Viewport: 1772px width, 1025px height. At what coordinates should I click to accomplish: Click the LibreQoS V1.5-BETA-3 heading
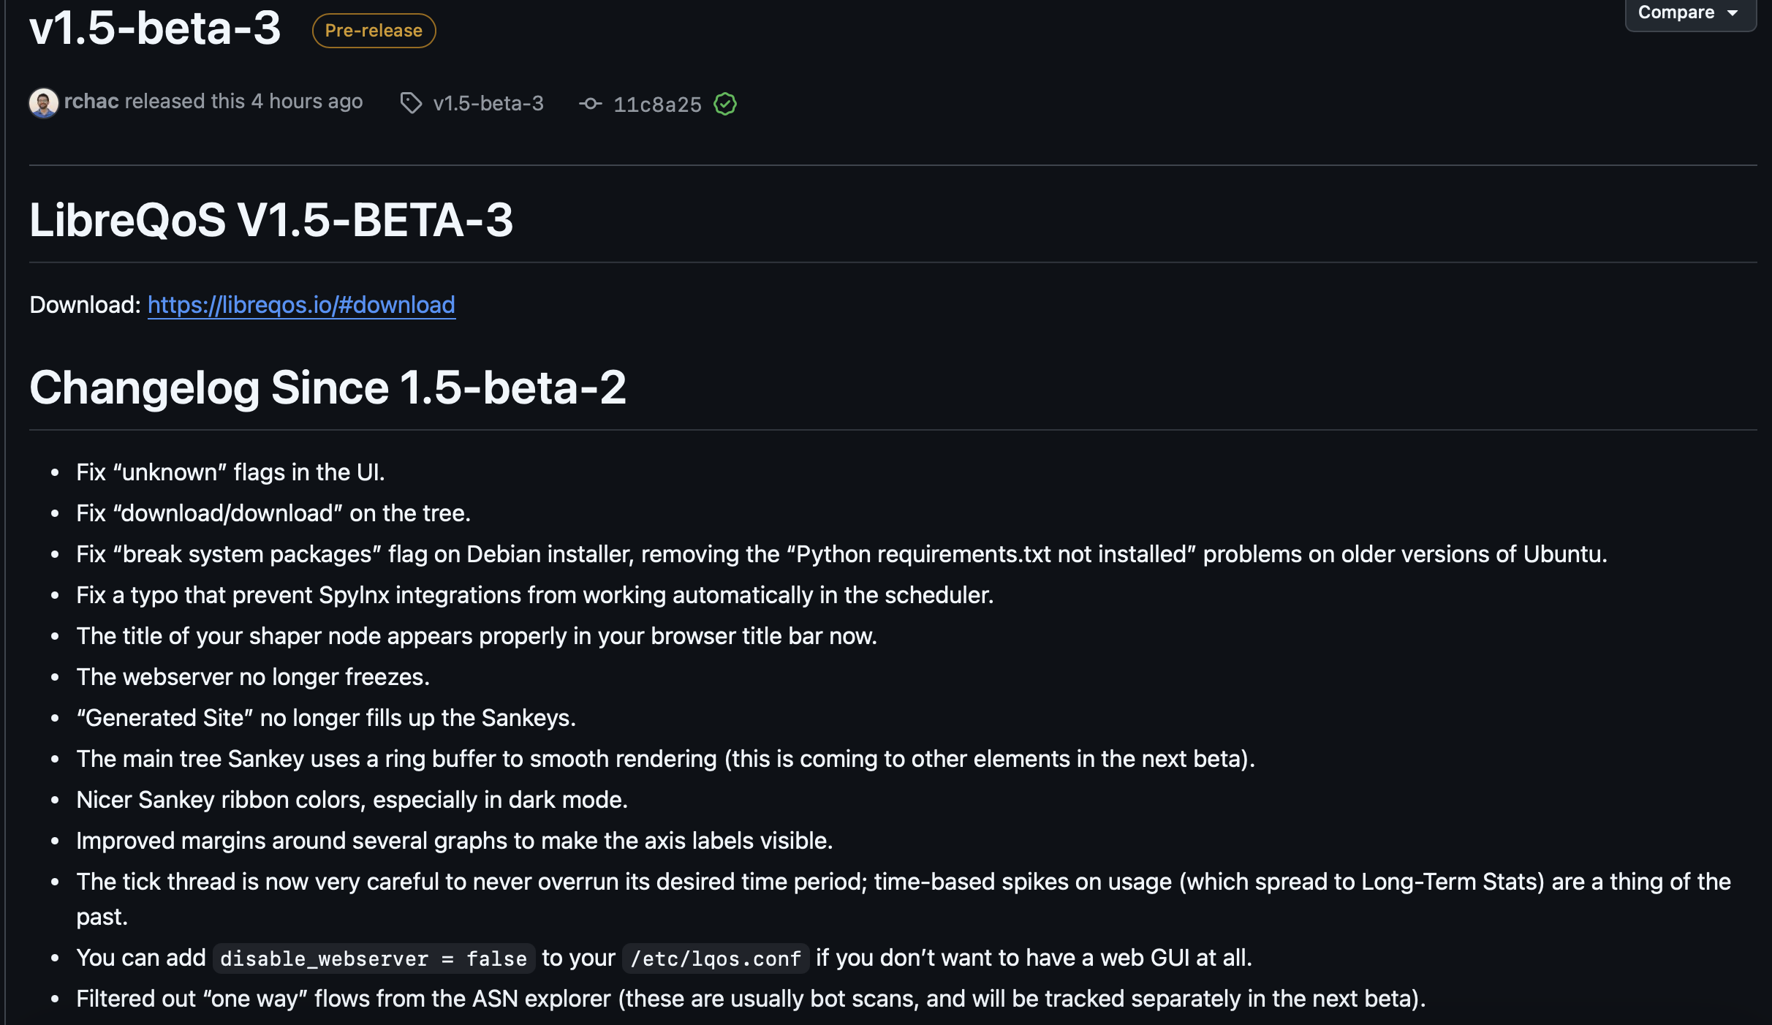point(271,219)
